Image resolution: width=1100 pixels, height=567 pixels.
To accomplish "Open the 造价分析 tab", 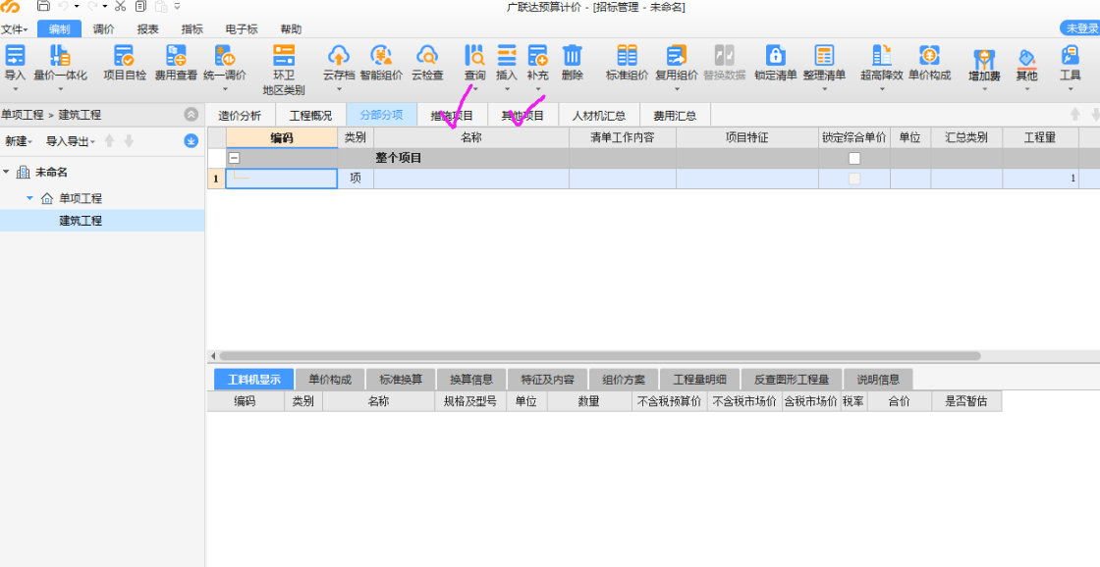I will click(x=240, y=116).
